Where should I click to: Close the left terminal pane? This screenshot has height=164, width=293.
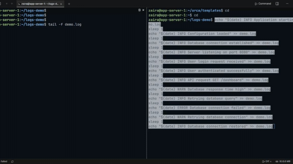(x=143, y=10)
